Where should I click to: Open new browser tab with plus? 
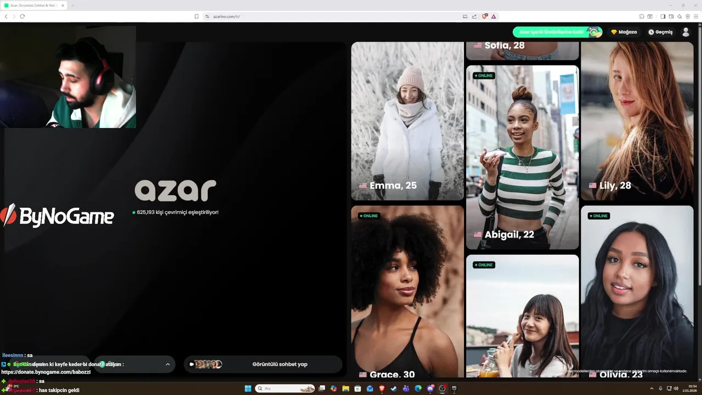tap(73, 5)
